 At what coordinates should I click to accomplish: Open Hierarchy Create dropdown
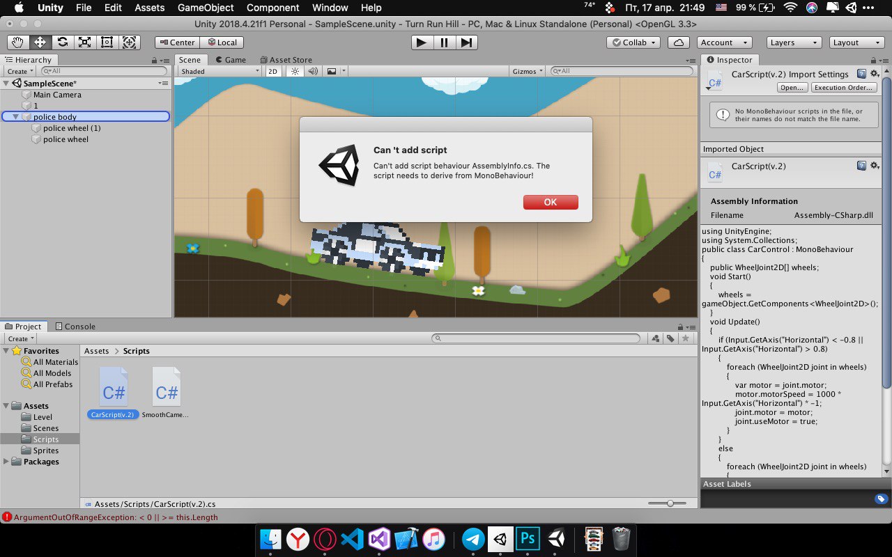(20, 71)
